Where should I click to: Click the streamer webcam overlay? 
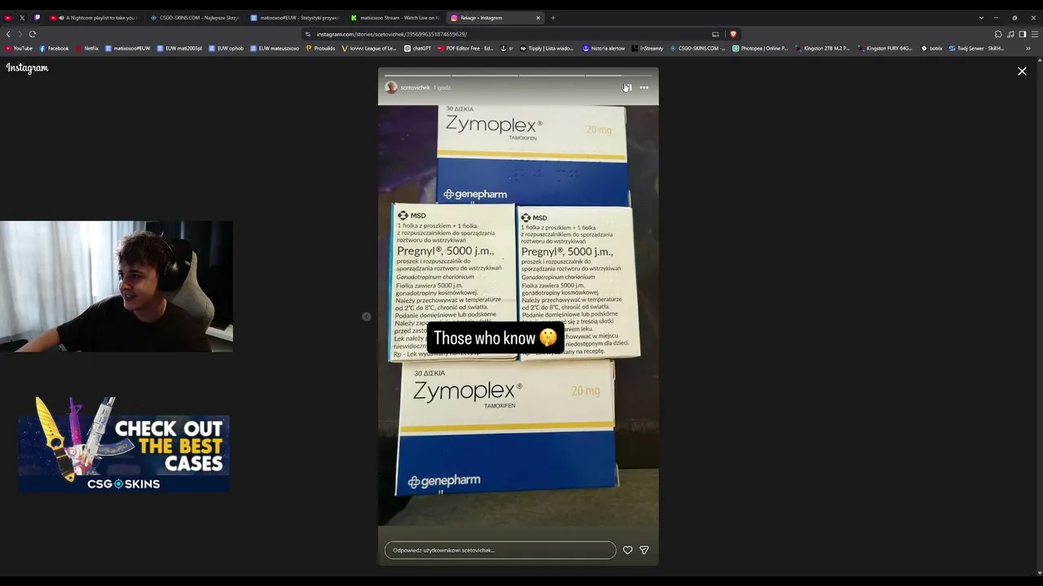pyautogui.click(x=117, y=286)
